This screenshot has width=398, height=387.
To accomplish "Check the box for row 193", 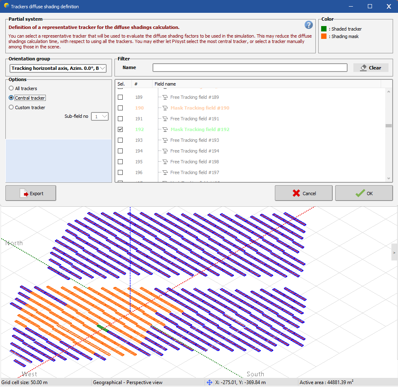I will [120, 140].
